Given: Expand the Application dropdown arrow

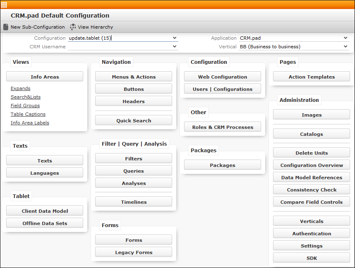Looking at the screenshot, I should click(x=346, y=38).
